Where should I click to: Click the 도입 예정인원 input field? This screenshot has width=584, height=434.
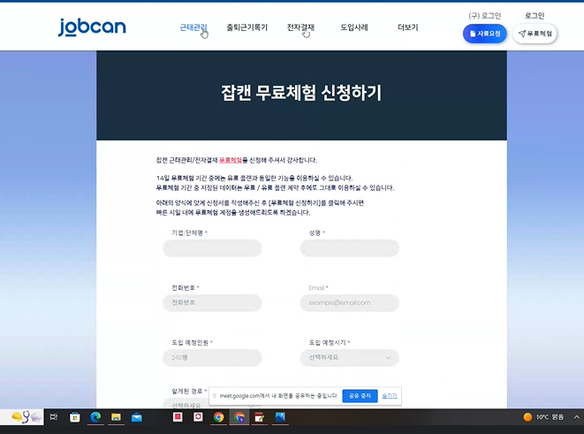pyautogui.click(x=212, y=358)
